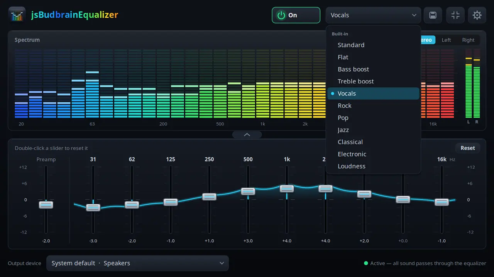Image resolution: width=494 pixels, height=277 pixels.
Task: Open the Output device dropdown
Action: tap(138, 263)
